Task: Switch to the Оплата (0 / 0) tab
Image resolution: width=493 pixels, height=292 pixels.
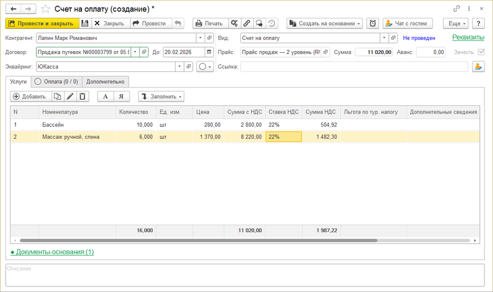Action: (x=57, y=82)
